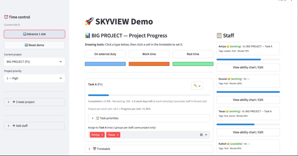Click Texas's morale progress bar
The width and height of the screenshot is (298, 156).
pyautogui.click(x=248, y=125)
